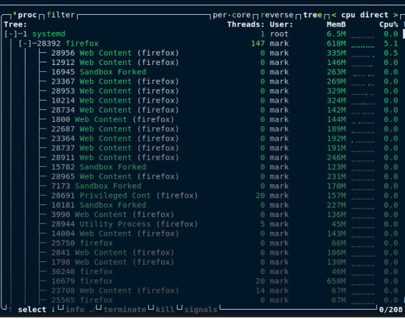405x319 pixels.
Task: Select process 28953 Web Content row
Action: 201,91
